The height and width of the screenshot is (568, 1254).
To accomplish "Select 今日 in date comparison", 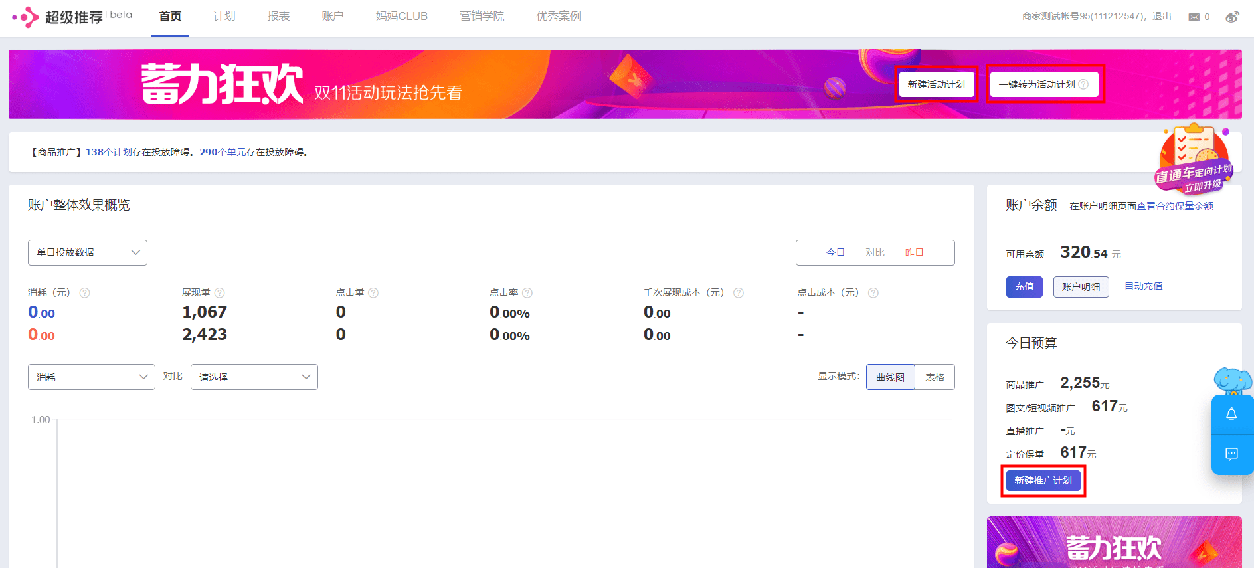I will (x=835, y=252).
